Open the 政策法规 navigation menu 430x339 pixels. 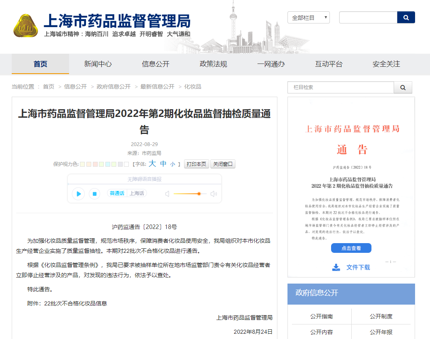[x=213, y=64]
